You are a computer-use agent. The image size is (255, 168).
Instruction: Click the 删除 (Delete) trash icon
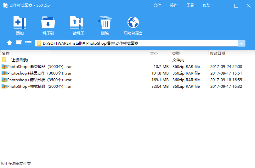pyautogui.click(x=105, y=23)
